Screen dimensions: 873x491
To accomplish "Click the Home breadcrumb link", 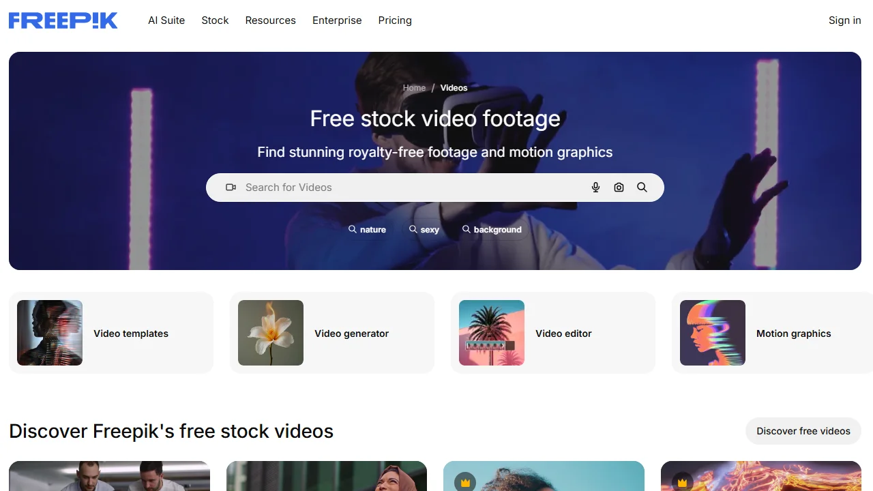I will [414, 88].
